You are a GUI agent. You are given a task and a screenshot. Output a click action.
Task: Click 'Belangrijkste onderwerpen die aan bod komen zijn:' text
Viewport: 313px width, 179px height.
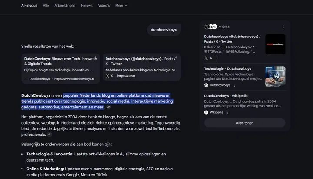tap(67, 145)
